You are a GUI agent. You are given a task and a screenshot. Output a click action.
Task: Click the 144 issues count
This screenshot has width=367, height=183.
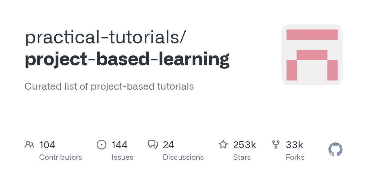[x=119, y=145]
